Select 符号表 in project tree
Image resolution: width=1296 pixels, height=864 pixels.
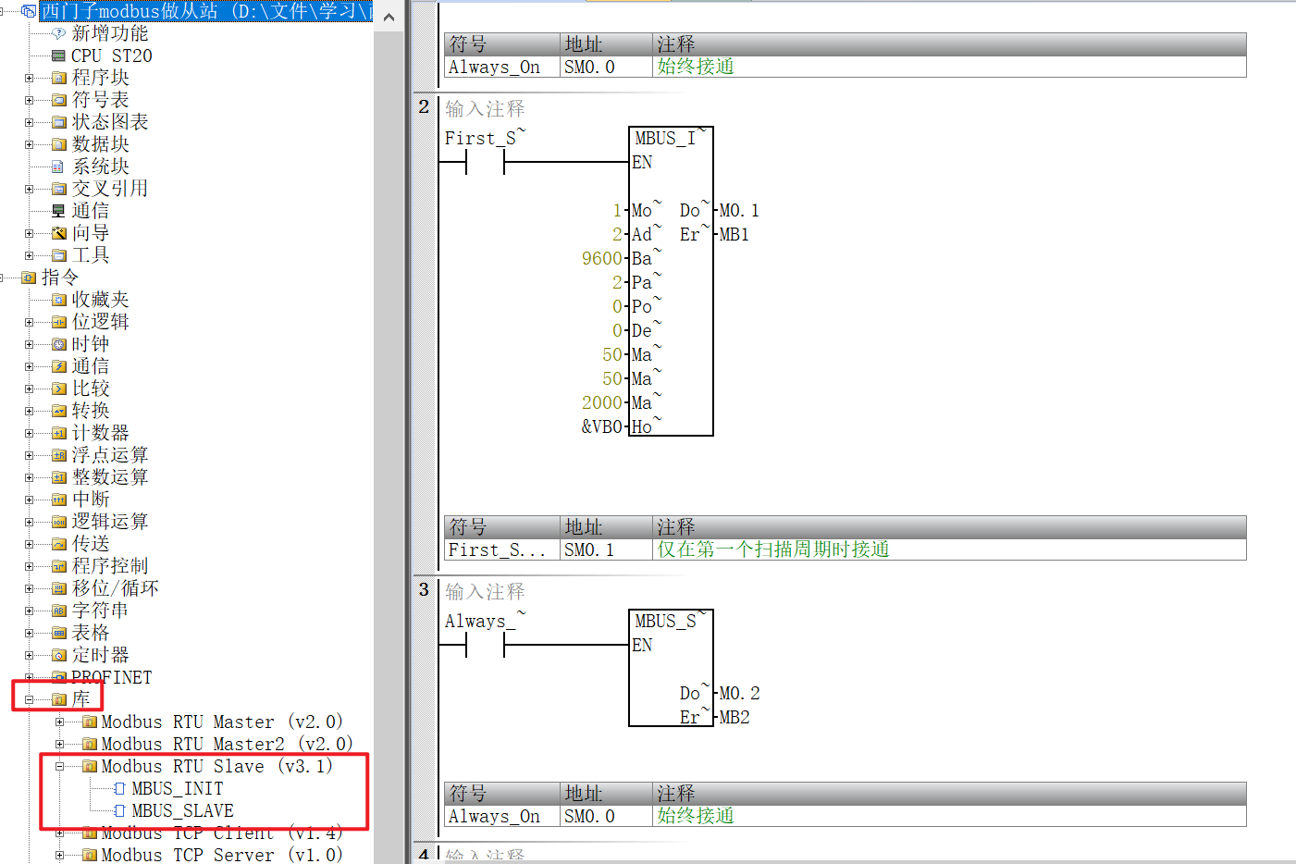click(100, 100)
